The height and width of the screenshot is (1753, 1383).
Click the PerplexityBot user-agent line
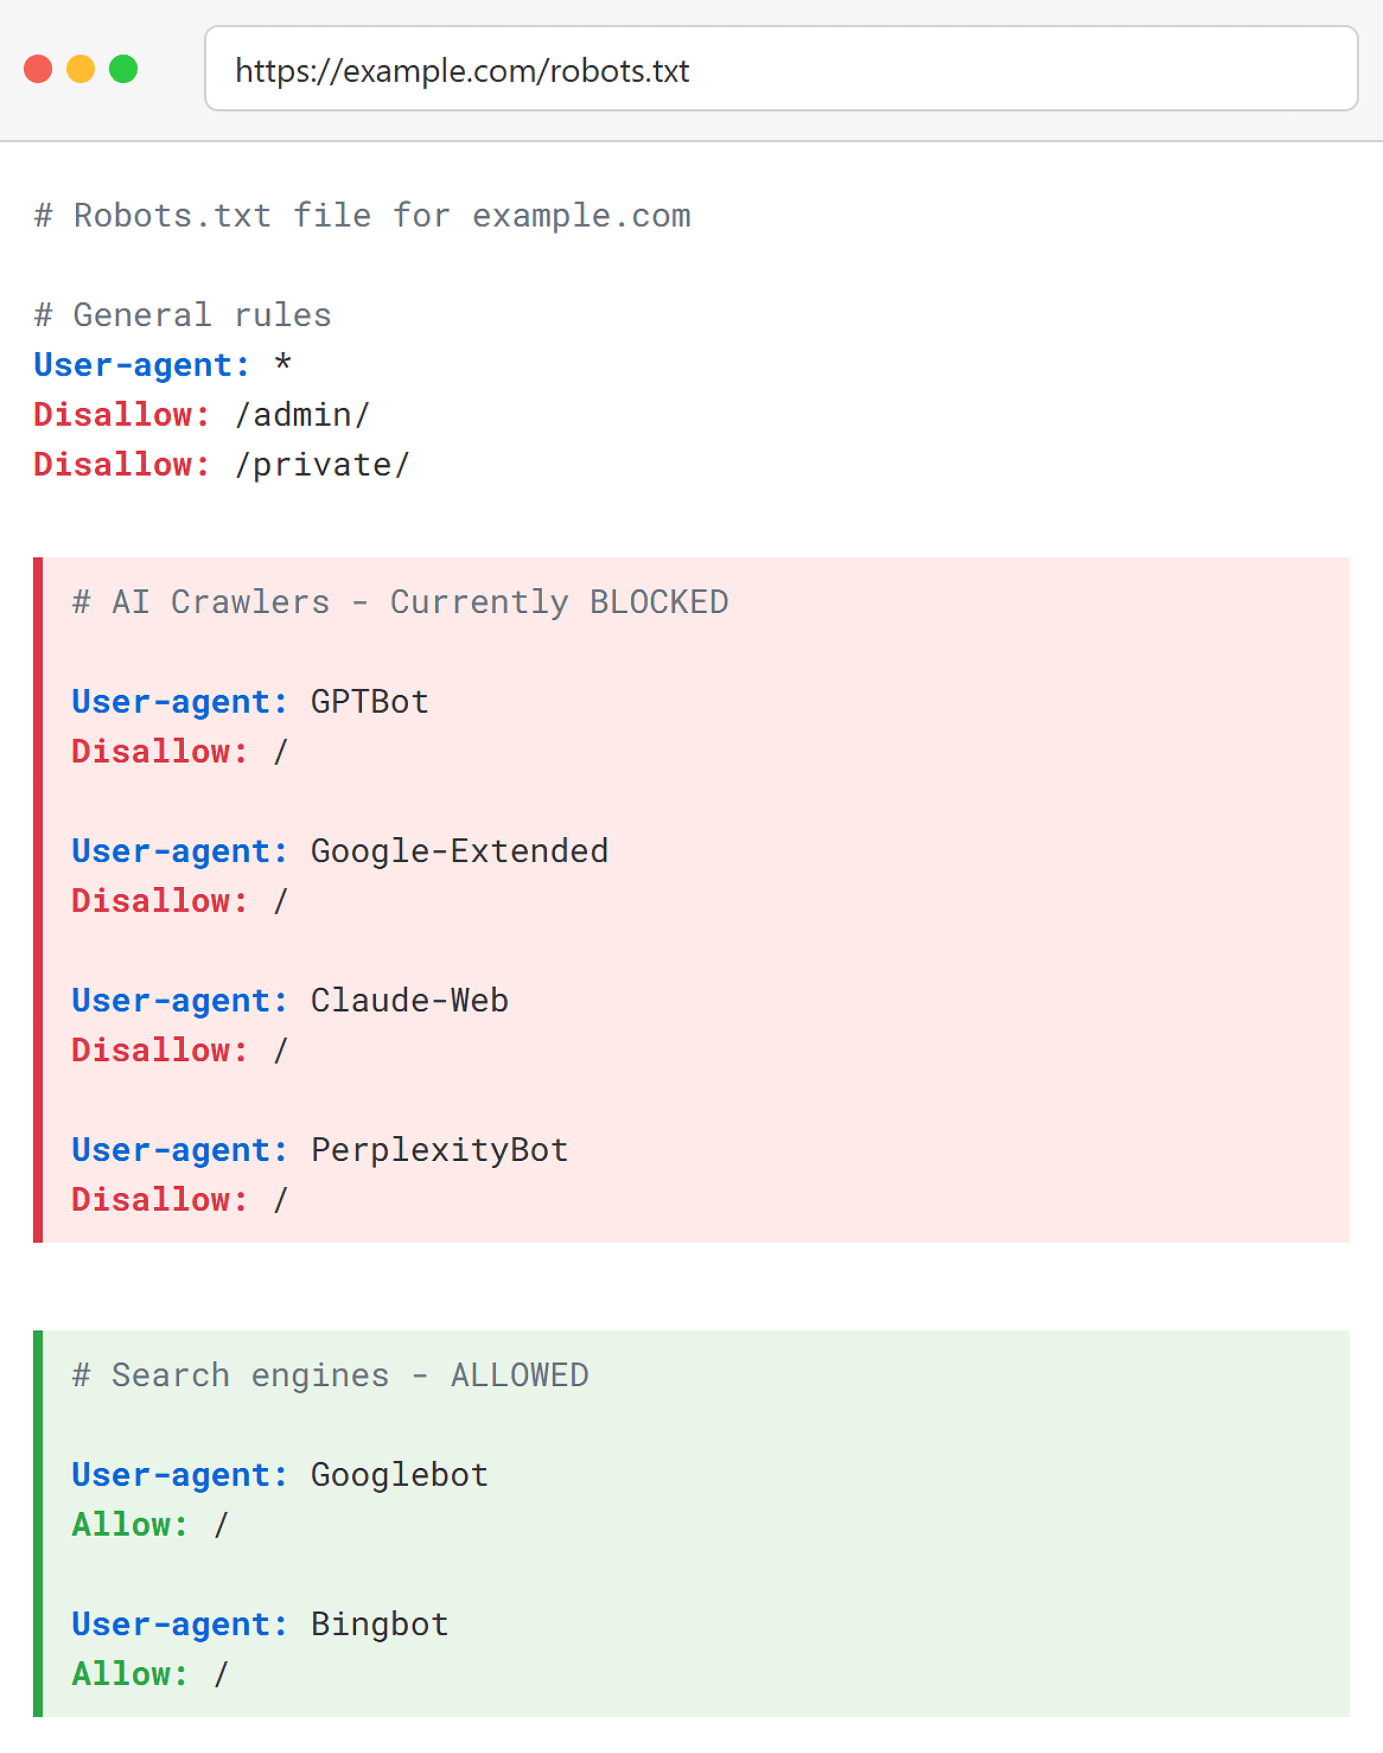pyautogui.click(x=320, y=1150)
